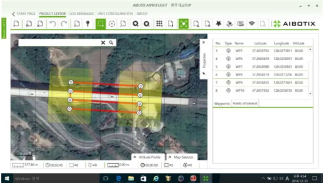Image resolution: width=323 pixels, height=183 pixels.
Task: Select the WP8 waypoint row
Action: click(x=260, y=74)
